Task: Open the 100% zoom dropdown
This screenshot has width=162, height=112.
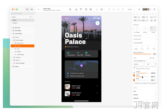Action: pos(131,9)
